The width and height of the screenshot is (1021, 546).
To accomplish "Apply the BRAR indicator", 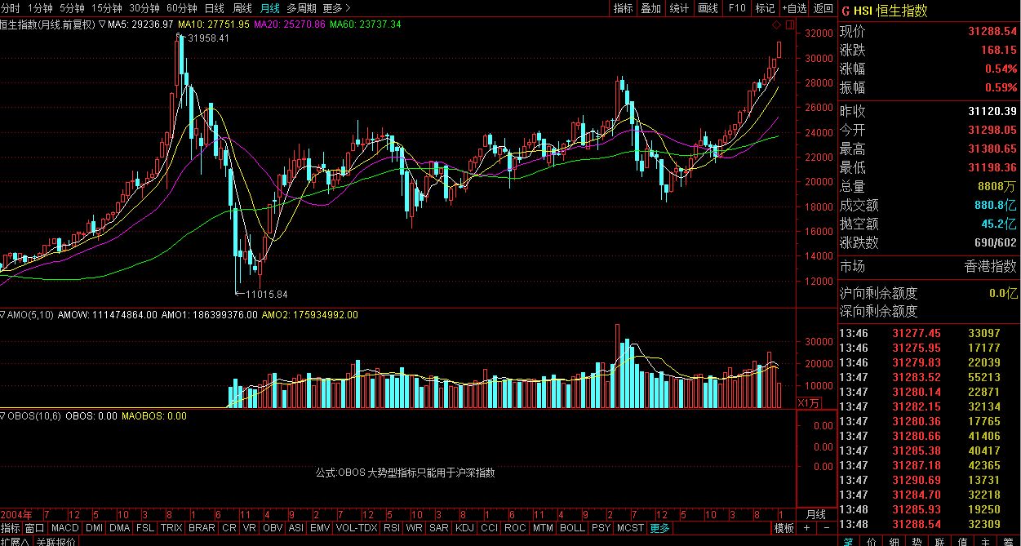I will [x=202, y=528].
